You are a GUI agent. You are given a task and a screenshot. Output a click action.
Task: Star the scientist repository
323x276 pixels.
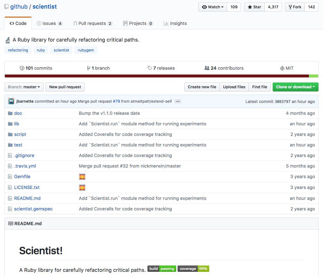[x=254, y=7]
